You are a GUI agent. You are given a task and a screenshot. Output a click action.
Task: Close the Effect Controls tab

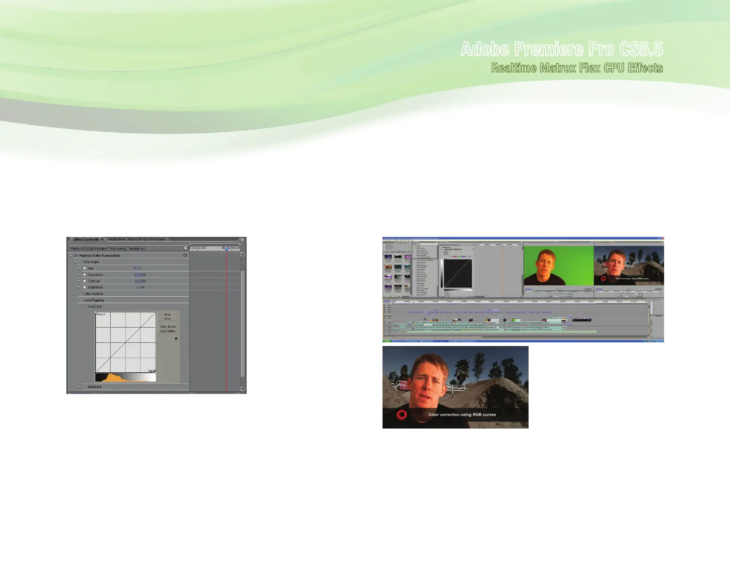tap(102, 240)
